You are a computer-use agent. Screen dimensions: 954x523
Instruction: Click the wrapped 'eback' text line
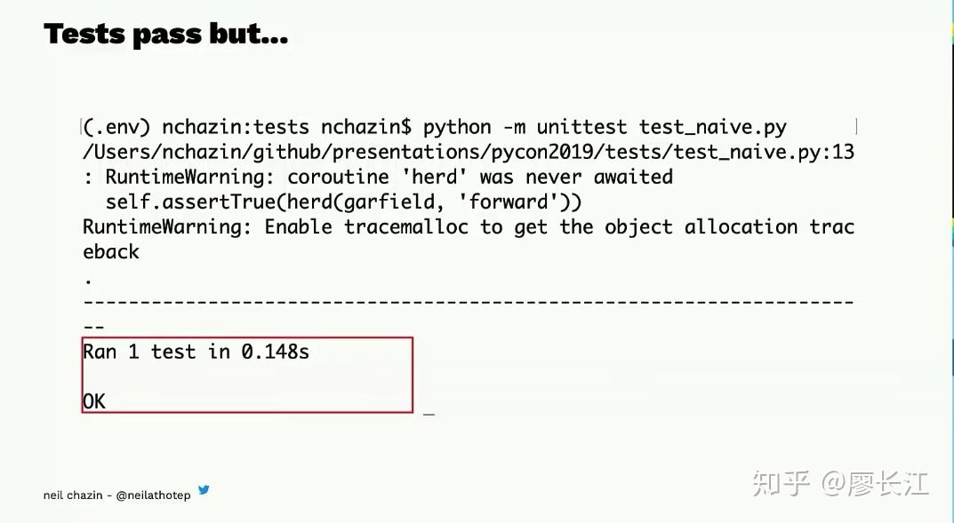[x=111, y=251]
